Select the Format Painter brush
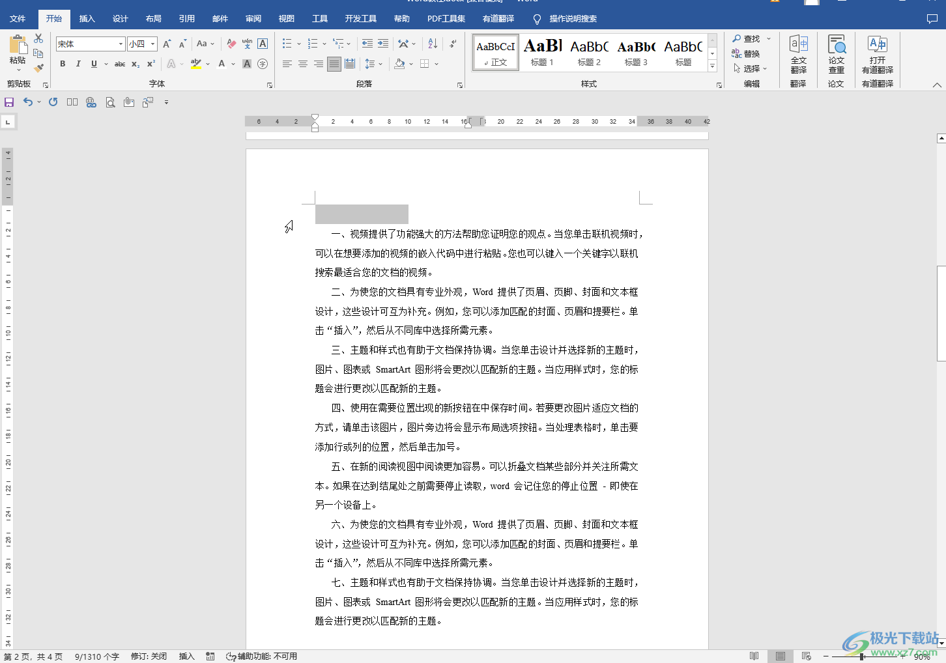 point(38,68)
